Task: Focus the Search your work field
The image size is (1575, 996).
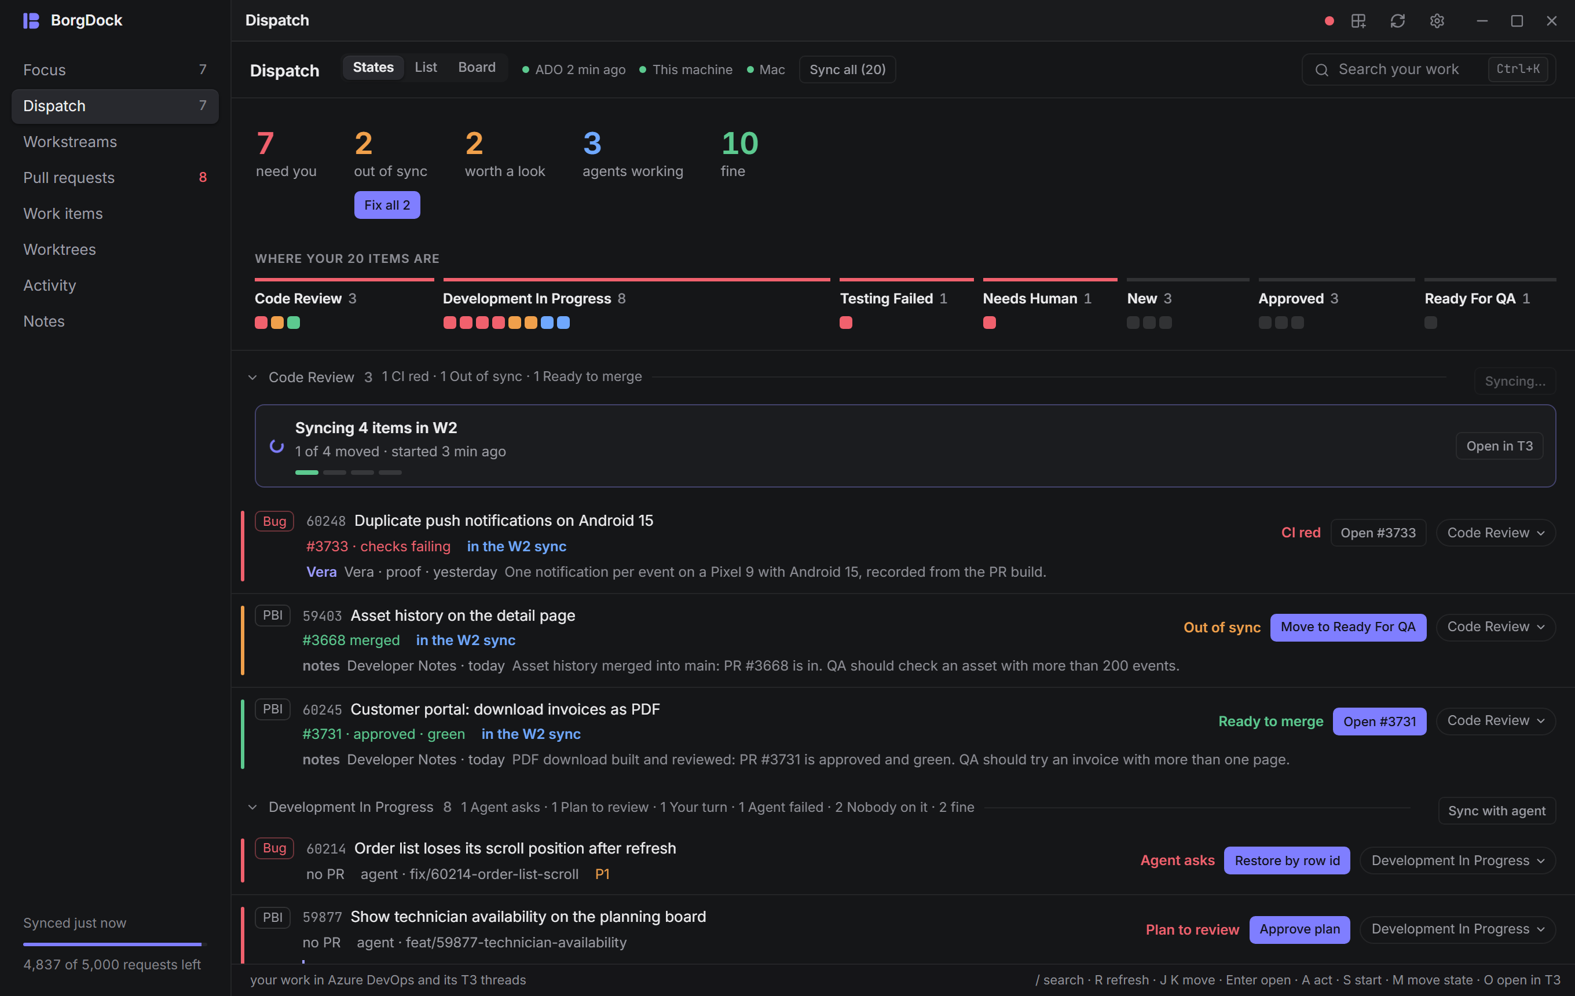Action: [1429, 69]
